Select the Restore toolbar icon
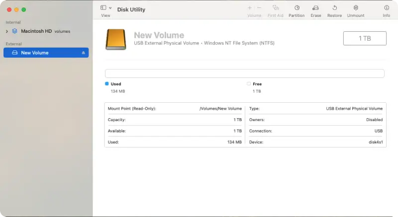 334,7
